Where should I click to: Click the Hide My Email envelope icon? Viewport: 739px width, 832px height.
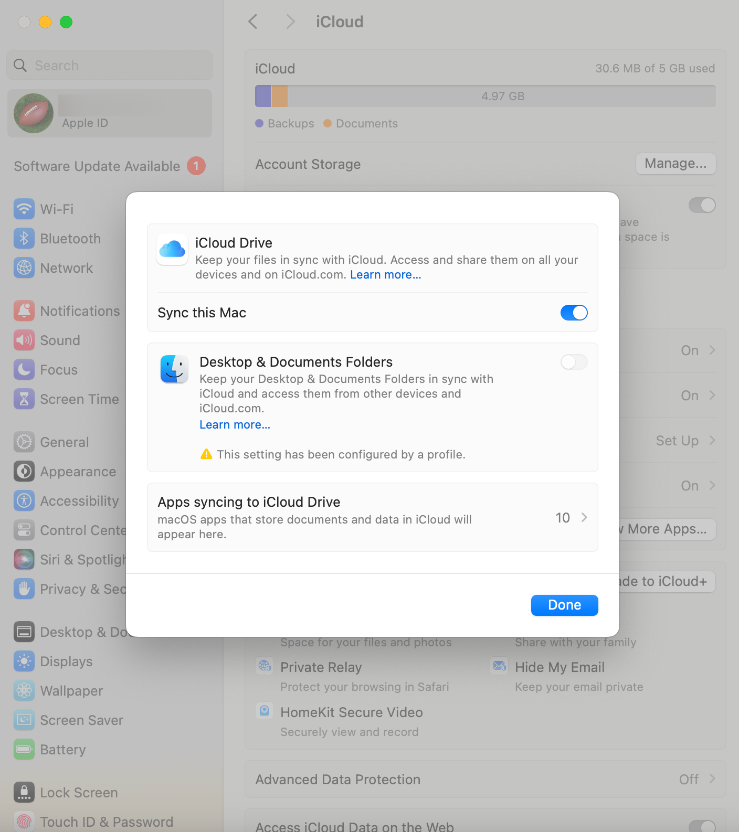point(499,666)
